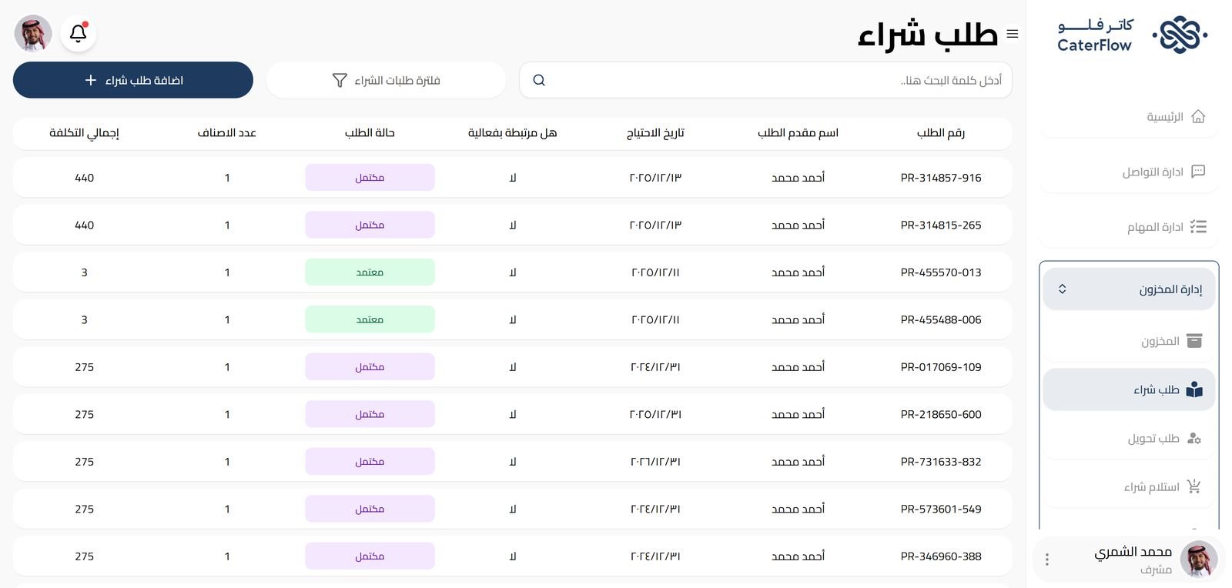Click the CaterFlow logo
1232x588 pixels.
click(1133, 35)
